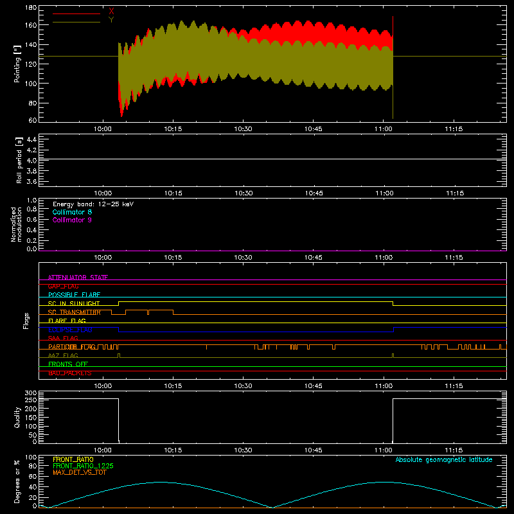Click the POSSIBLE_FLARE flag label

pos(74,295)
